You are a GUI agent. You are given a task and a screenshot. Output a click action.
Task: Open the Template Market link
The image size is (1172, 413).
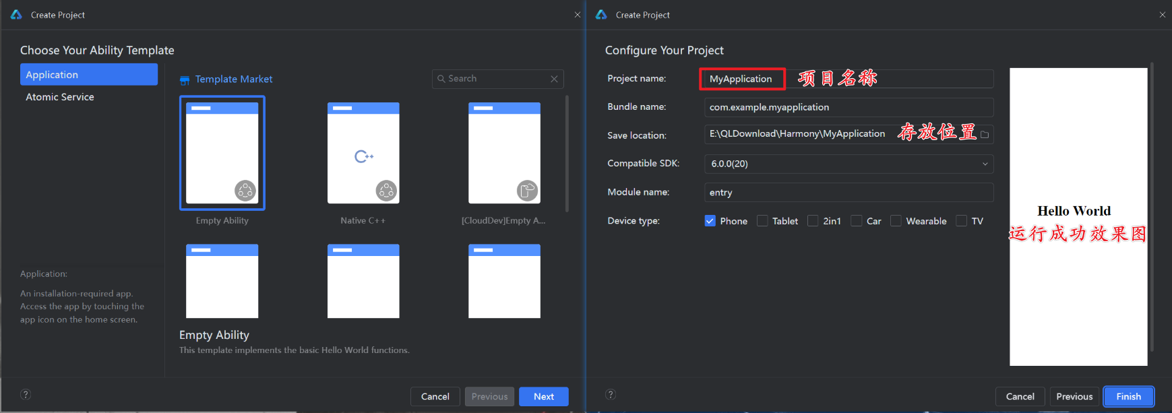(x=234, y=80)
